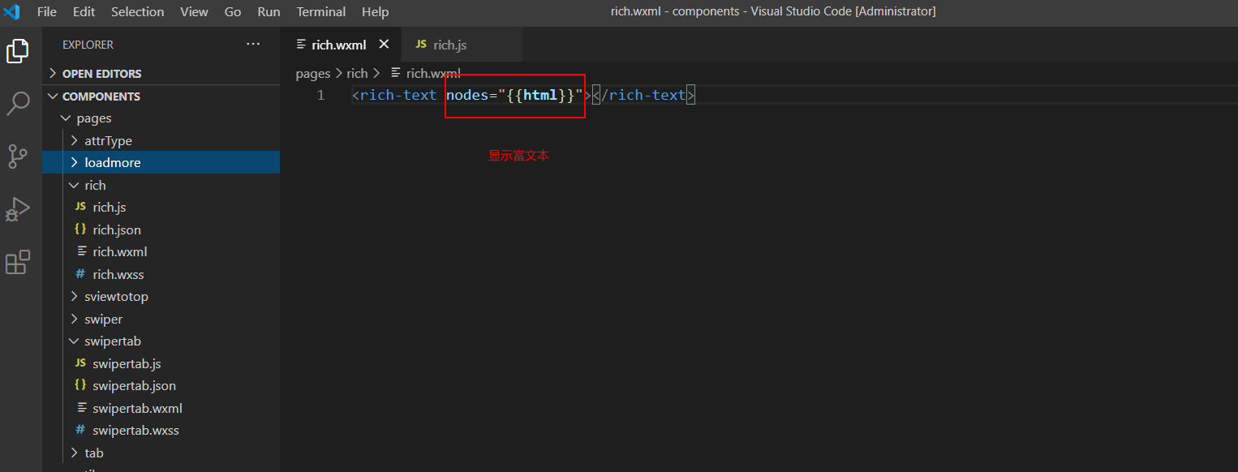Open rich.js in the explorer
This screenshot has width=1238, height=472.
click(161, 207)
